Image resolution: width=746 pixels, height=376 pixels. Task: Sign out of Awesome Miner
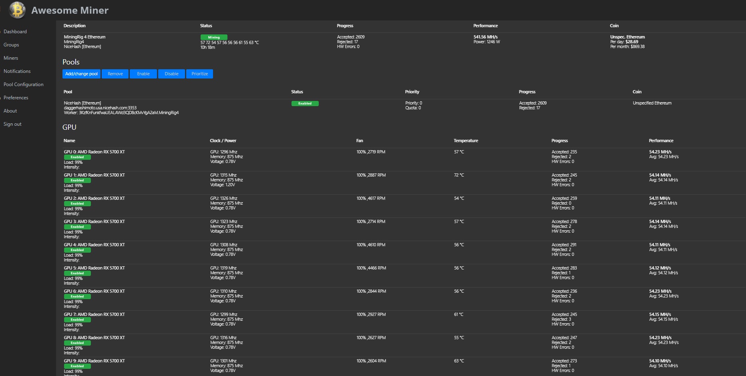12,124
